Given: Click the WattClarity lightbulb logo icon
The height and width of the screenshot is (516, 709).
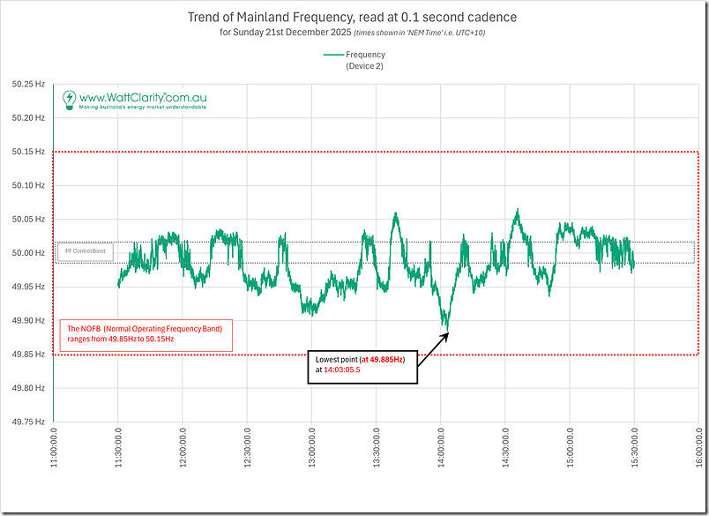Looking at the screenshot, I should point(69,99).
